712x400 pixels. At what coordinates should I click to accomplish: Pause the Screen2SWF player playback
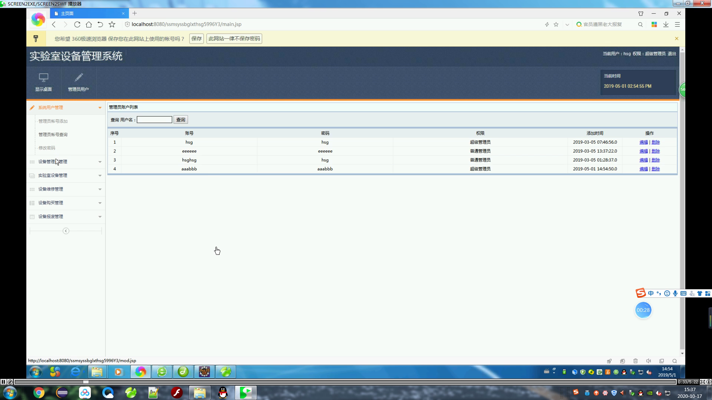(x=3, y=382)
